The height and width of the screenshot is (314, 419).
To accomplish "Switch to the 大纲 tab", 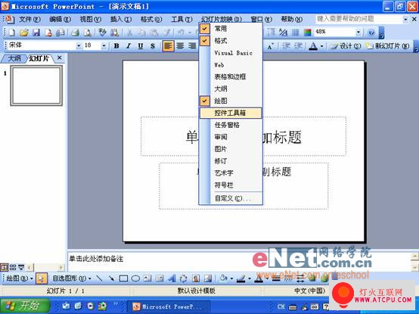I will point(14,58).
